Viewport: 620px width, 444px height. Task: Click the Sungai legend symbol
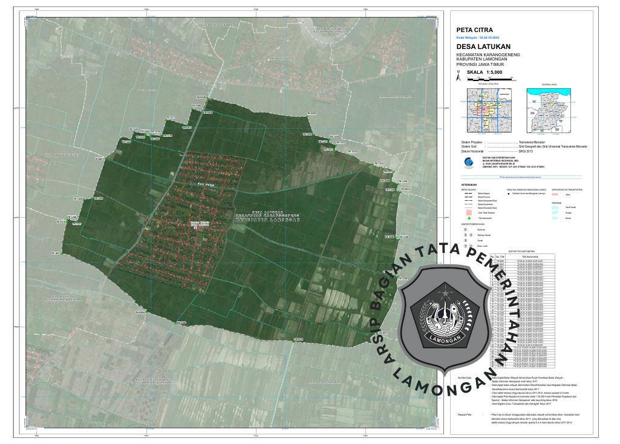[555, 213]
